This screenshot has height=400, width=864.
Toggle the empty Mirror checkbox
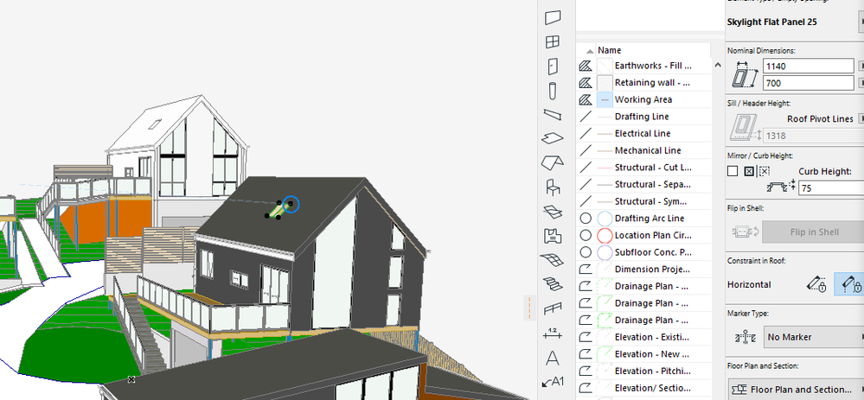(733, 172)
